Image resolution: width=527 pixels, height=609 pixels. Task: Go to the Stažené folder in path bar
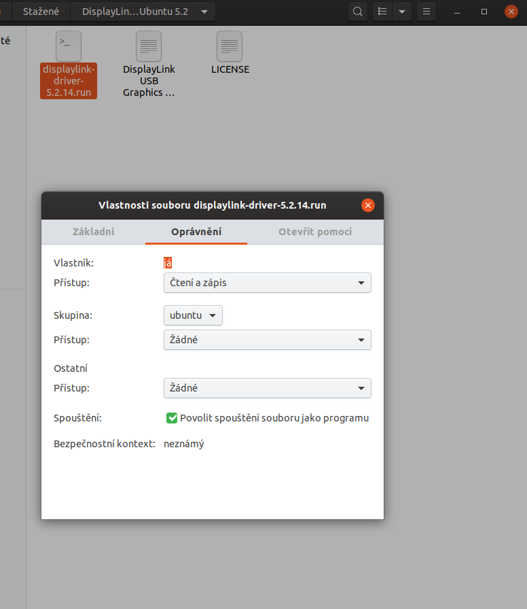41,12
